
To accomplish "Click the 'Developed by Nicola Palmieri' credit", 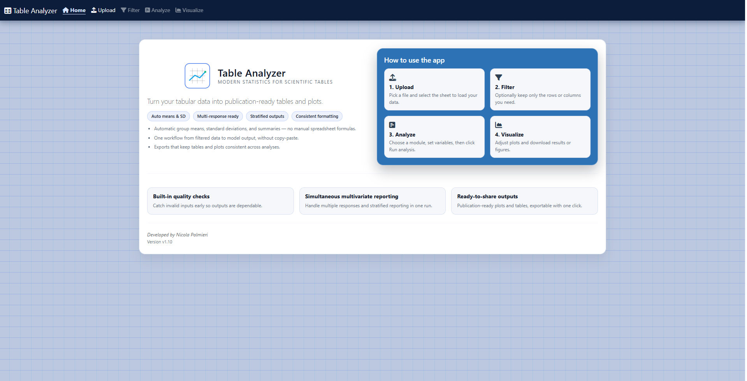I will pyautogui.click(x=177, y=234).
